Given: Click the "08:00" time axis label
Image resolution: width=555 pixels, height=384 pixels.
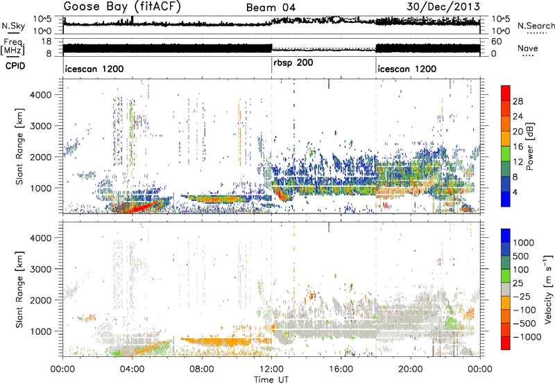Looking at the screenshot, I should [202, 369].
